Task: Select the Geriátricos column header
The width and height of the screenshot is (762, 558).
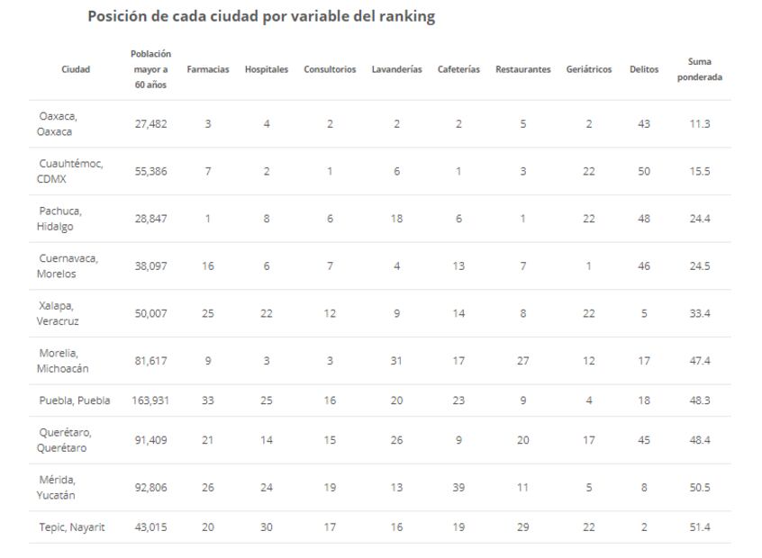Action: [x=589, y=69]
